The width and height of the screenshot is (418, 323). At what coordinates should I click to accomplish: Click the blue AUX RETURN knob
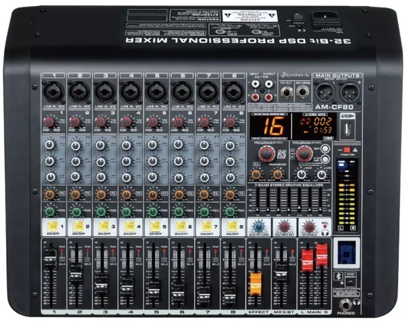click(257, 227)
